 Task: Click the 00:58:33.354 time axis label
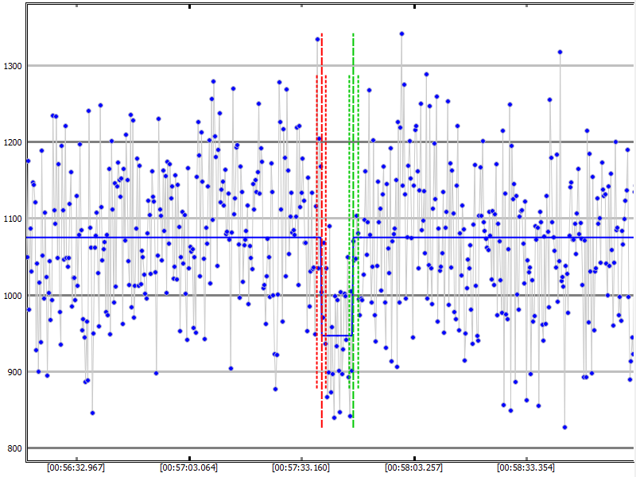point(526,467)
